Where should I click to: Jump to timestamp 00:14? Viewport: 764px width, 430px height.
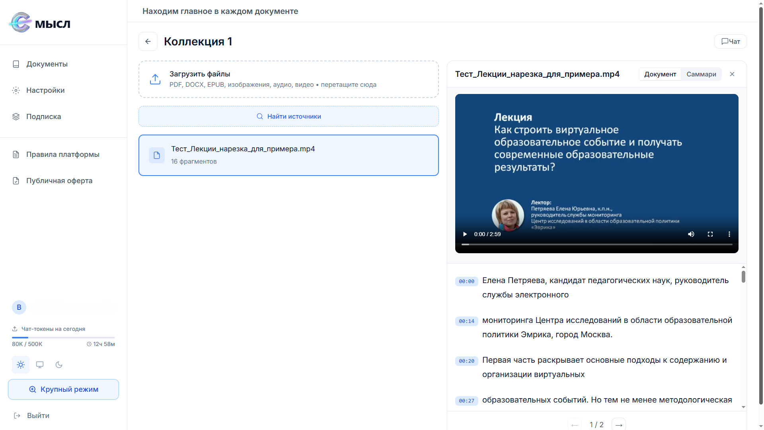pyautogui.click(x=467, y=321)
